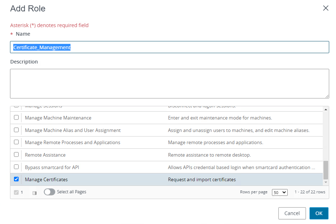Click OK to save the role
The height and width of the screenshot is (224, 336).
[319, 213]
